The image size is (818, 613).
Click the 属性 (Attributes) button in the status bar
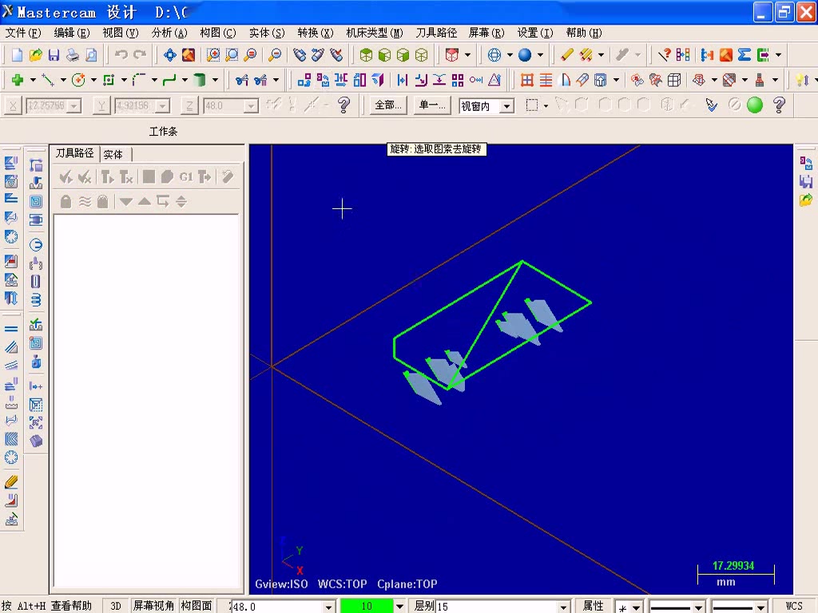tap(594, 606)
